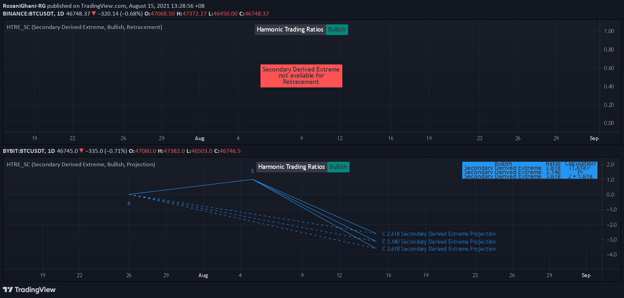Click the C 3.140 Secondary Derived Extreme Projection label
Screen dimensions: 624x298
[439, 242]
